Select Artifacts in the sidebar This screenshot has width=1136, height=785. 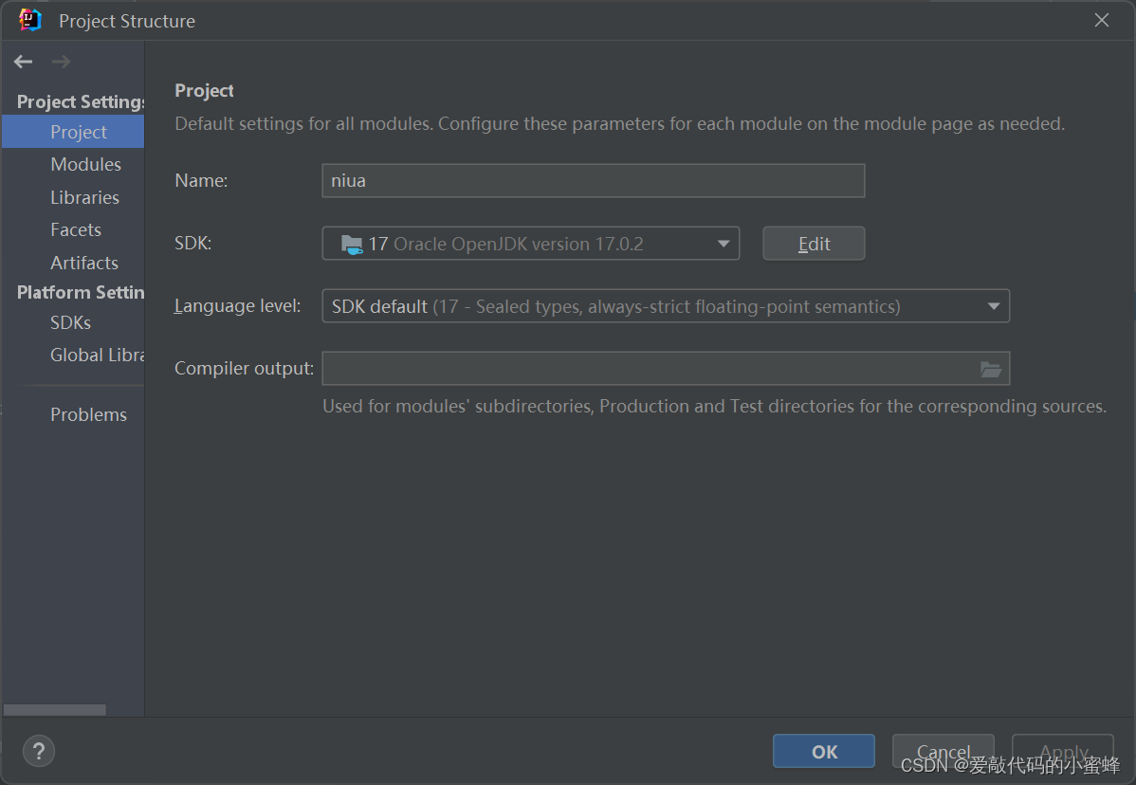click(83, 263)
